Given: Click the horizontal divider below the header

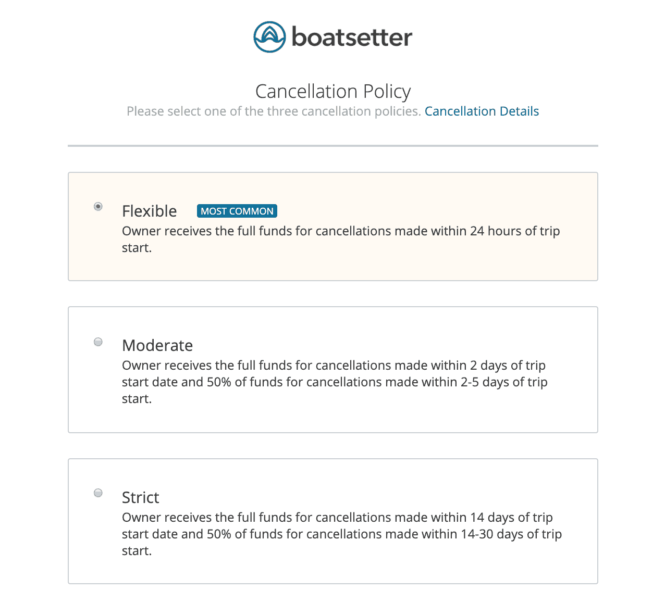Looking at the screenshot, I should click(332, 145).
